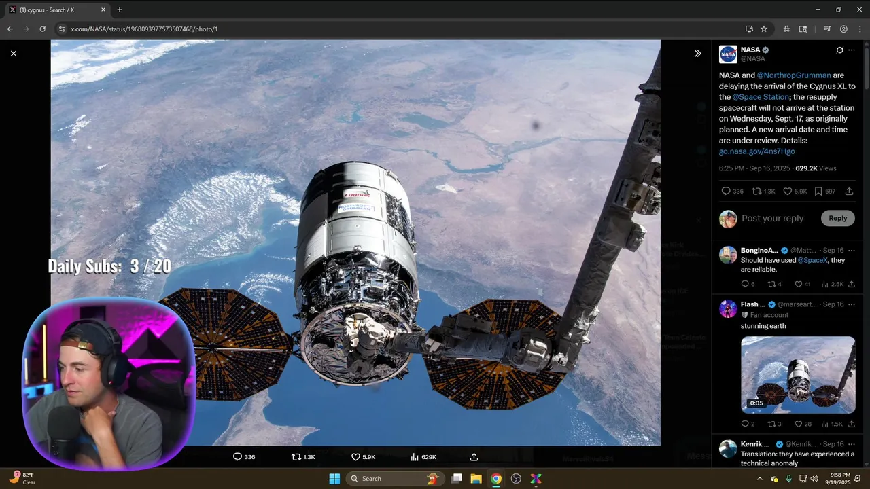Share BonginoA... reply
Image resolution: width=870 pixels, height=489 pixels.
click(x=852, y=284)
